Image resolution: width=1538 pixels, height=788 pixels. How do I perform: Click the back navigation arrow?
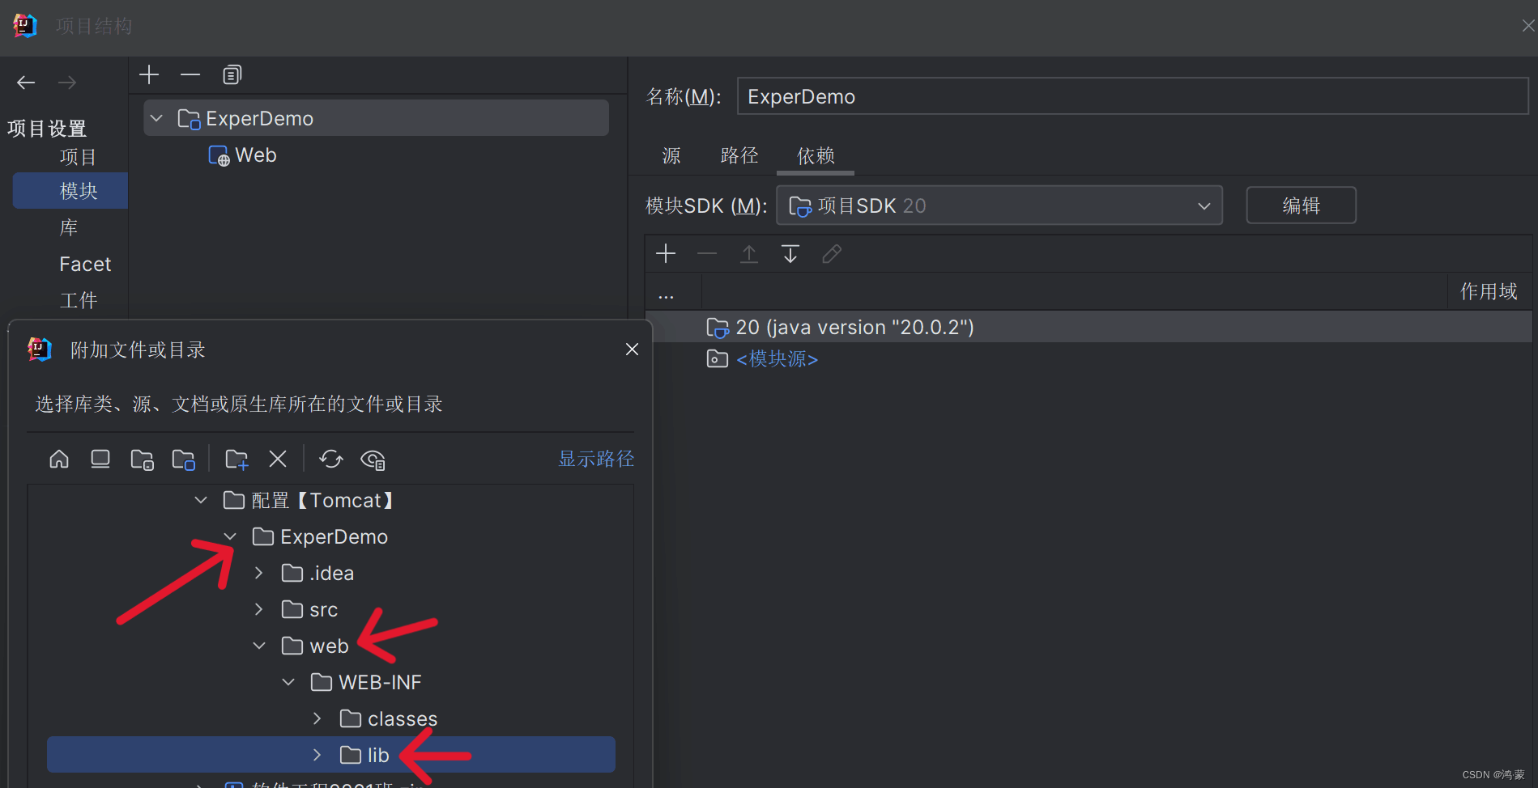[26, 83]
